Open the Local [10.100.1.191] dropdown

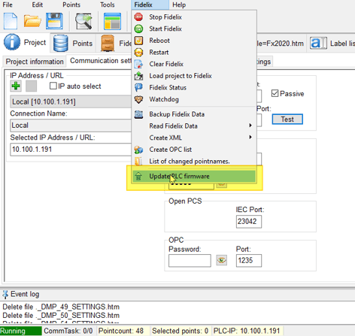[x=71, y=101]
